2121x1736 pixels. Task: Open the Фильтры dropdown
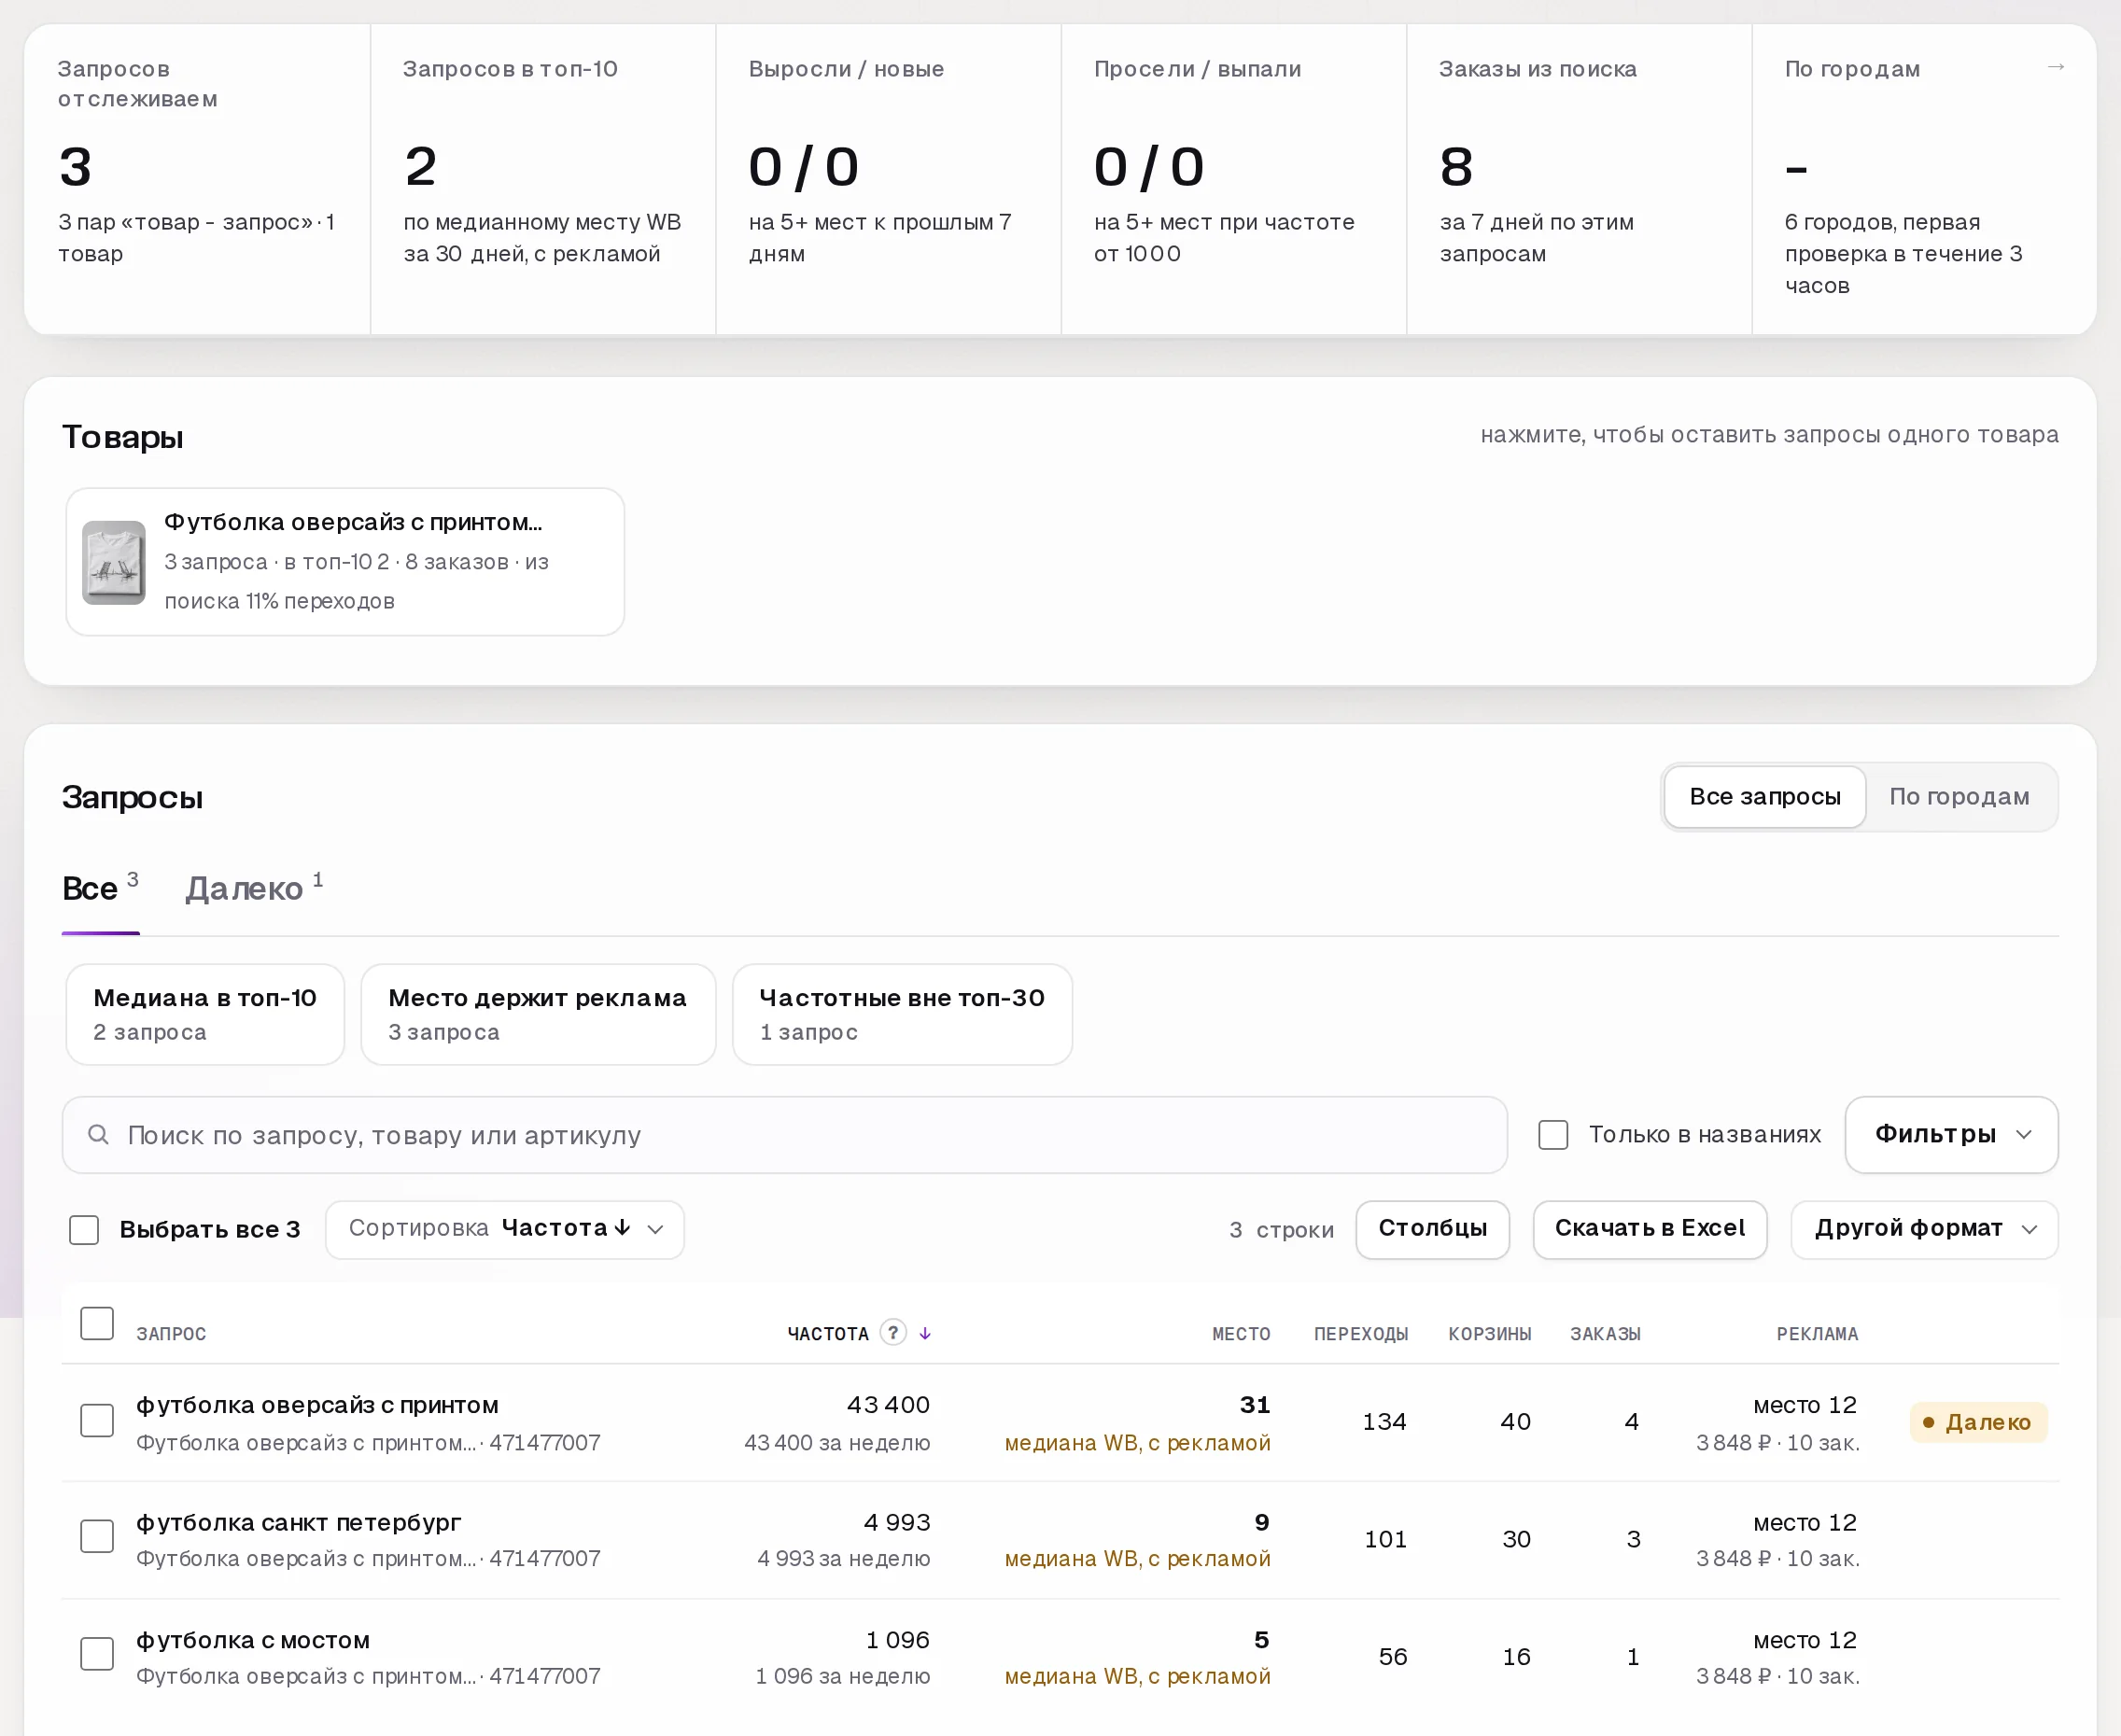[x=1951, y=1134]
